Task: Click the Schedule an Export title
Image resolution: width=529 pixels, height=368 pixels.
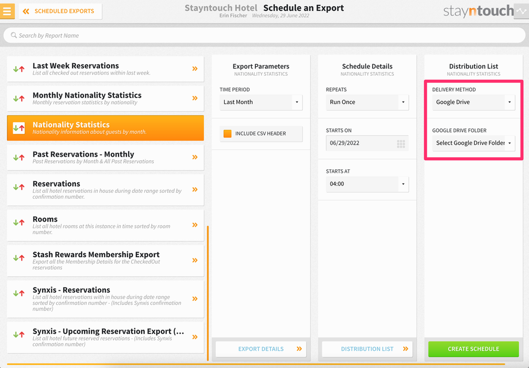Action: (303, 8)
